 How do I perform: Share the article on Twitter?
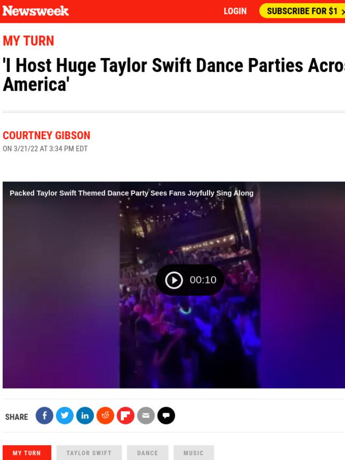[65, 416]
